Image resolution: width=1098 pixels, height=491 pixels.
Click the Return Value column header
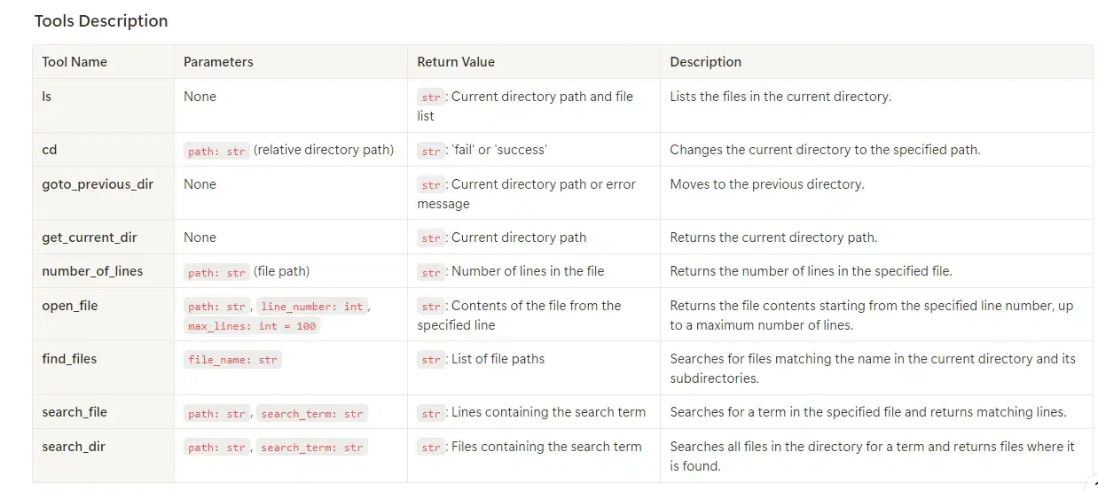(456, 62)
